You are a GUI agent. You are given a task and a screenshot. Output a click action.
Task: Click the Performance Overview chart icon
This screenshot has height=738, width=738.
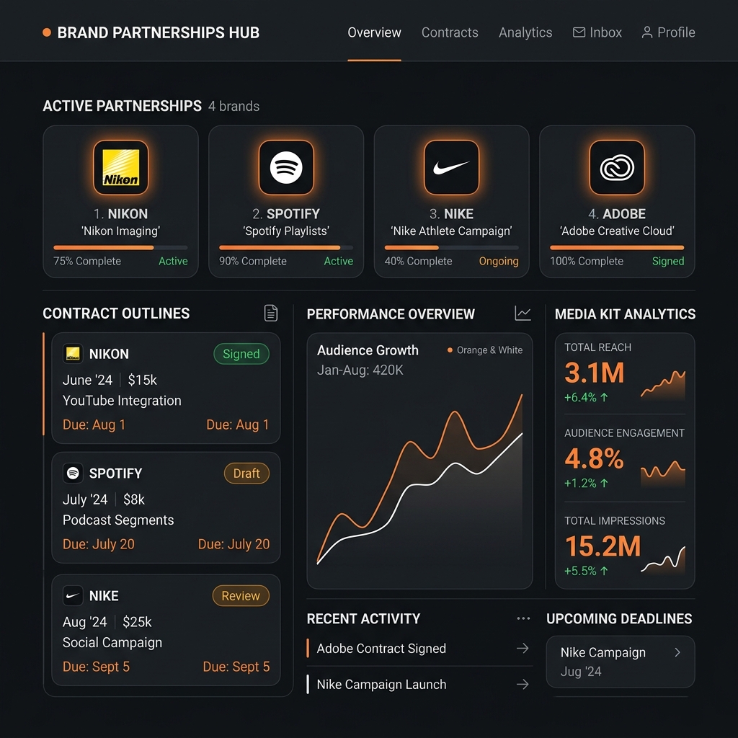523,313
